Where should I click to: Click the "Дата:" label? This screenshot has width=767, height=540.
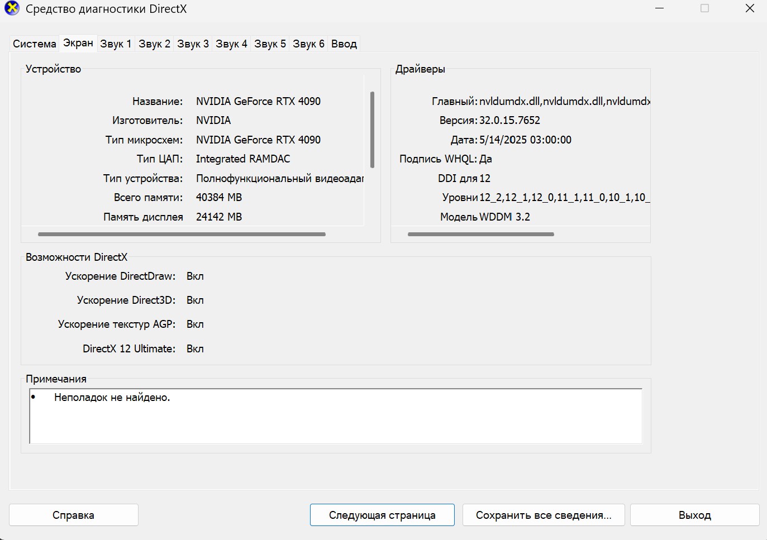coord(464,140)
